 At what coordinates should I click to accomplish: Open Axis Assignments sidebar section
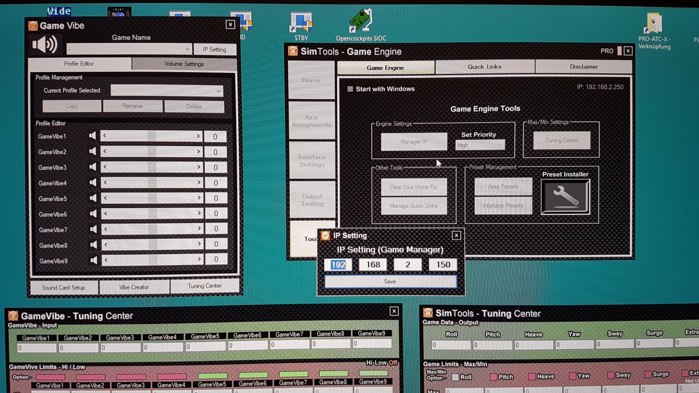(x=311, y=121)
